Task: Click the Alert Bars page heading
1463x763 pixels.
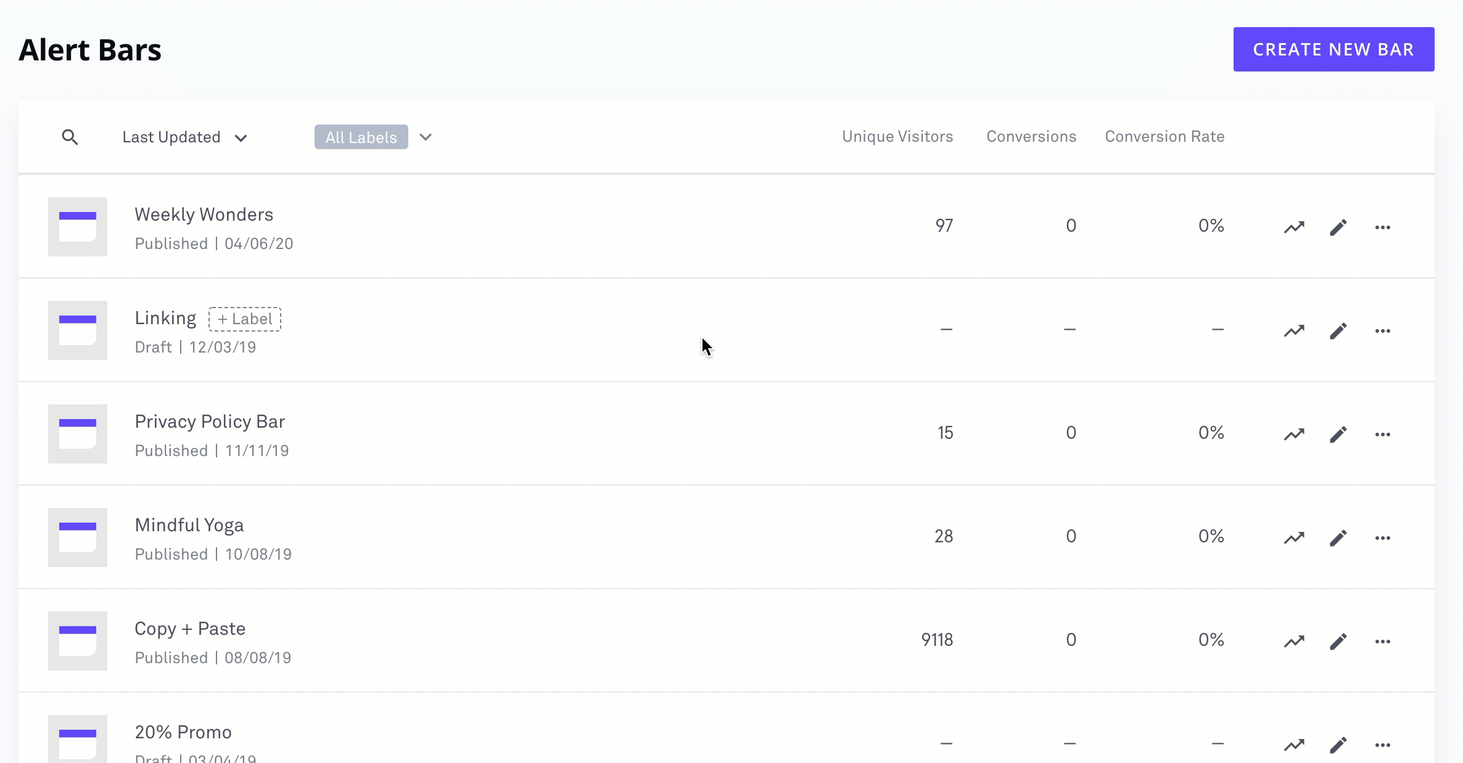Action: pyautogui.click(x=90, y=51)
